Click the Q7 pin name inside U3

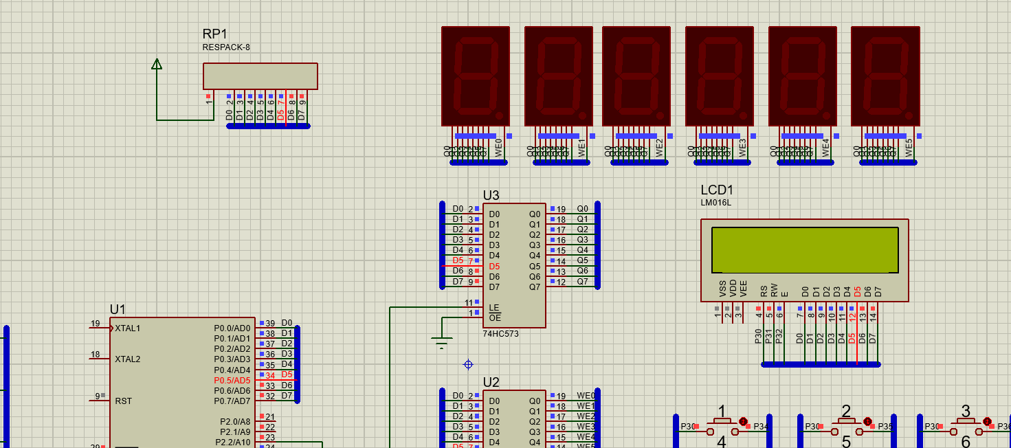(535, 287)
